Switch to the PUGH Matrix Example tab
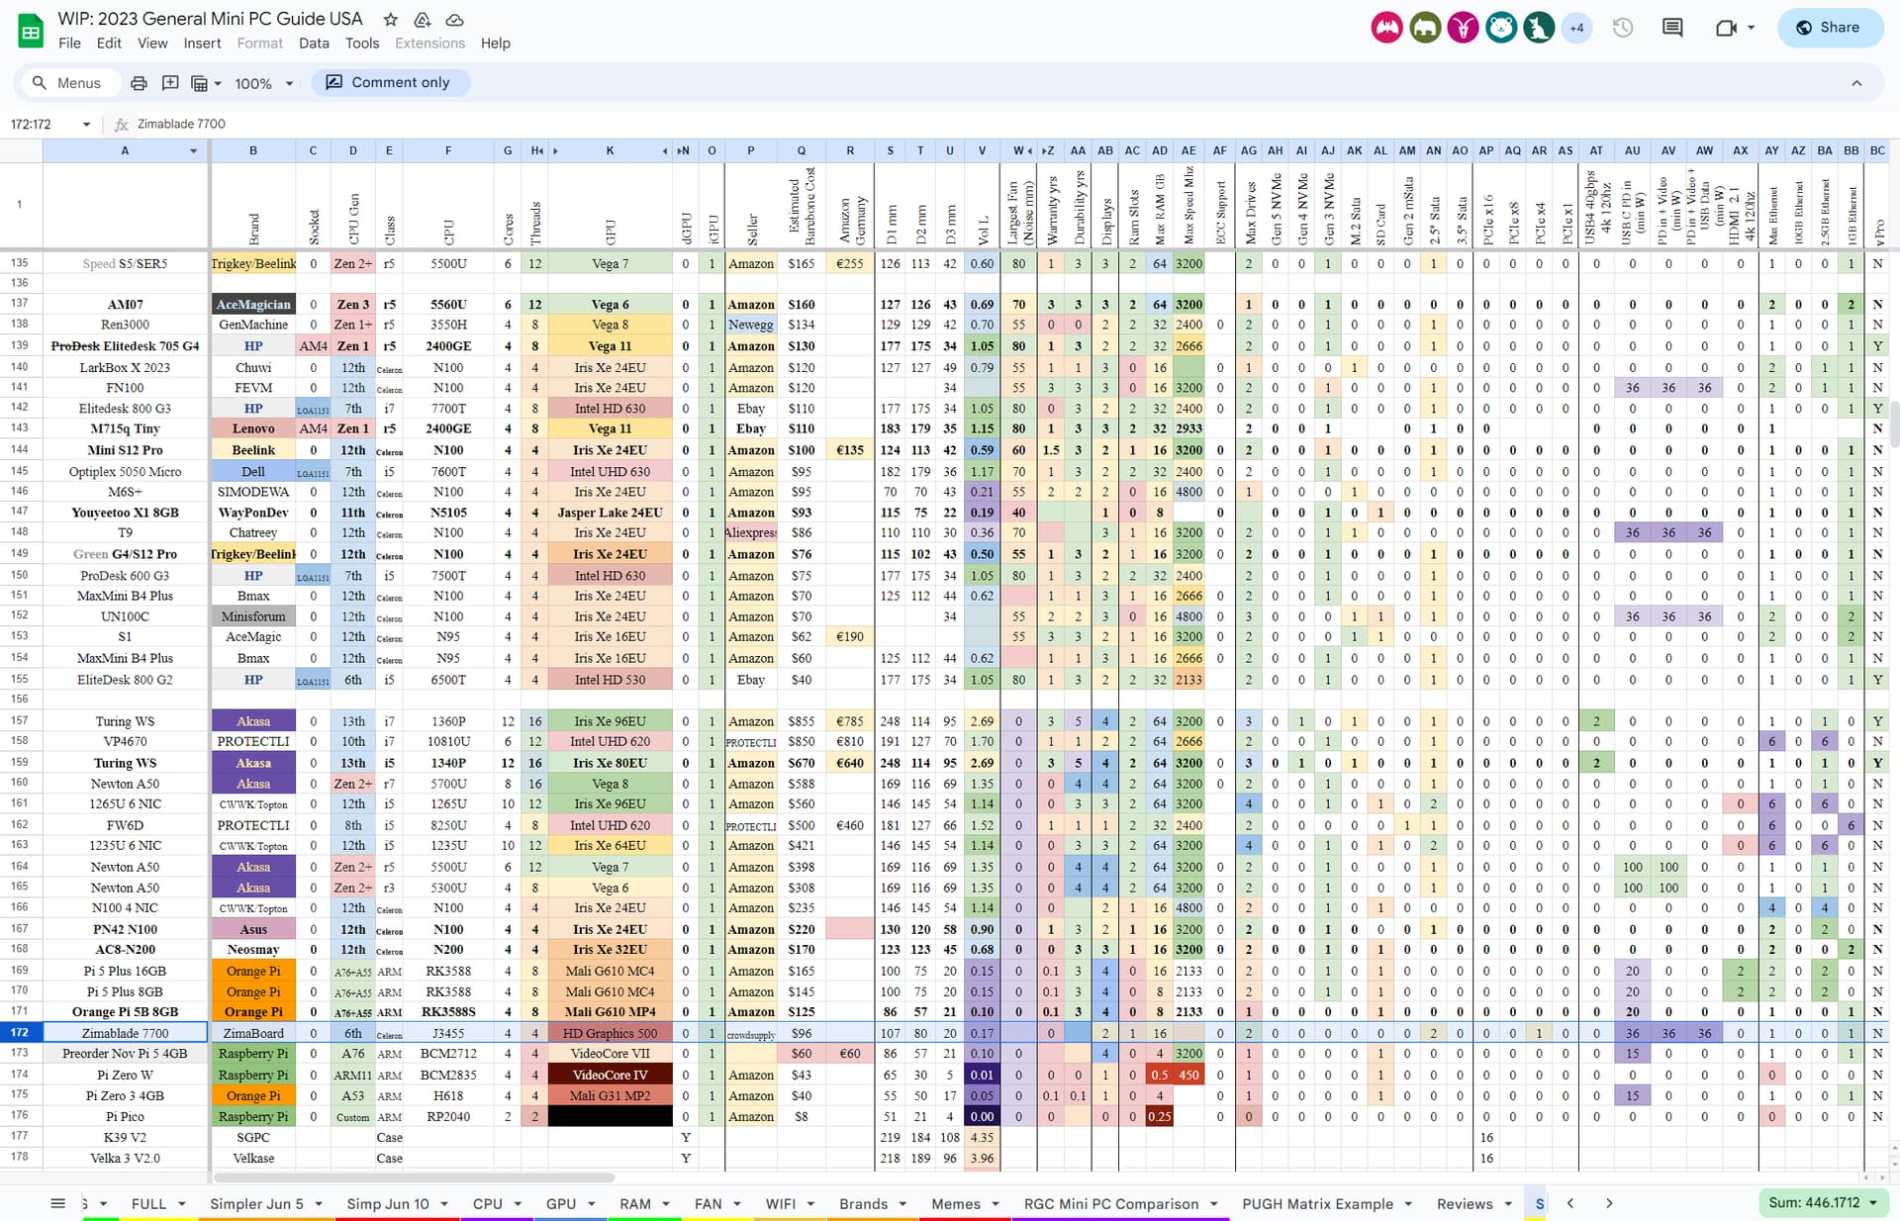Screen dimensions: 1900x1221 tap(1317, 1204)
